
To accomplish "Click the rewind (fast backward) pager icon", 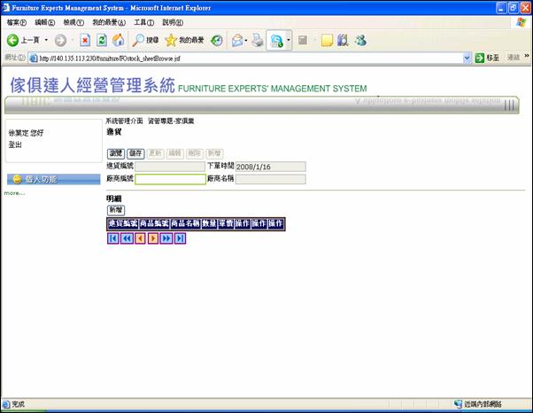I will pos(127,238).
